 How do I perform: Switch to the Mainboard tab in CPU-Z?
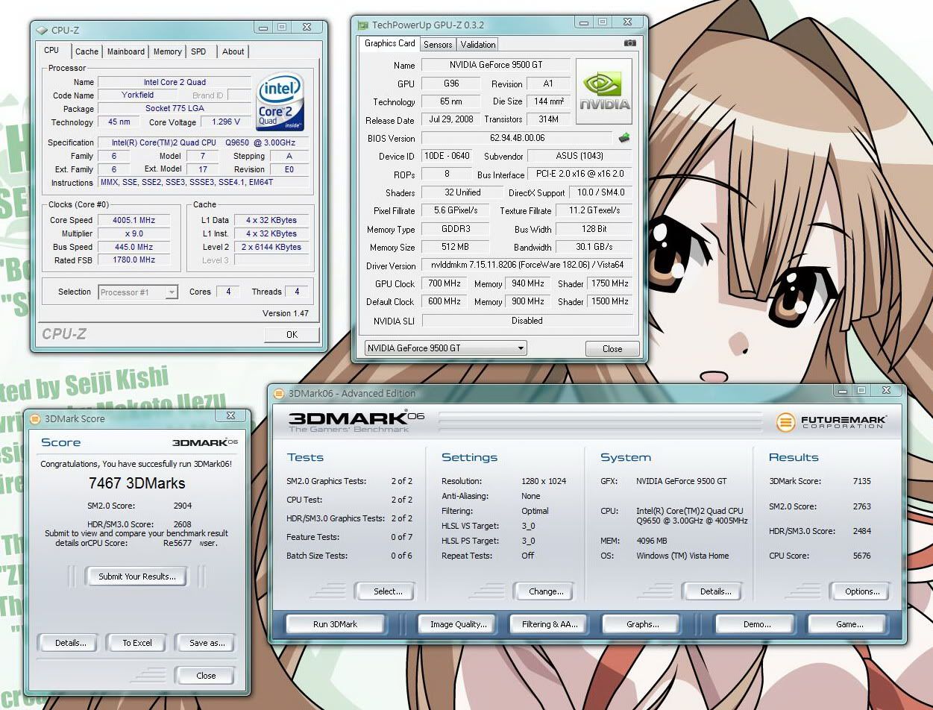(x=125, y=51)
